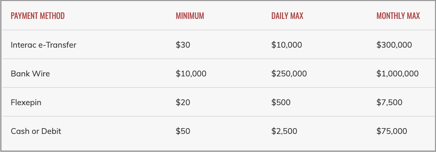Select the Bank Wire row label
The image size is (436, 152).
(x=30, y=74)
